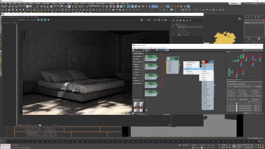Screen dimensions: 265x149
Task: Click first select tool in Slate editor toolbar
Action: tap(133, 50)
